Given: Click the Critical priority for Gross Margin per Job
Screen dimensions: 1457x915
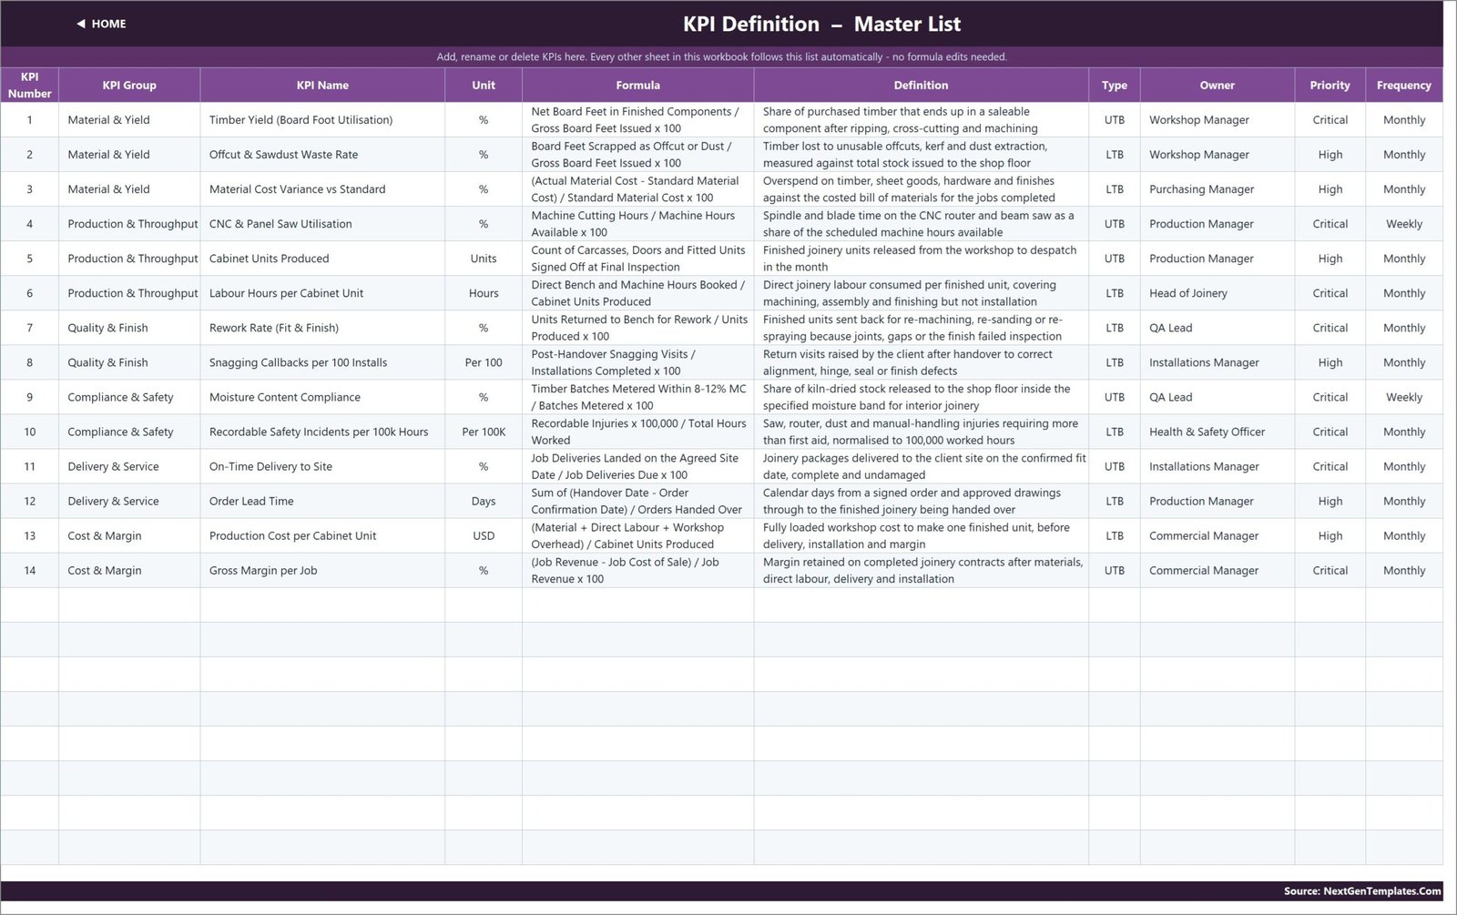Looking at the screenshot, I should pyautogui.click(x=1330, y=570).
